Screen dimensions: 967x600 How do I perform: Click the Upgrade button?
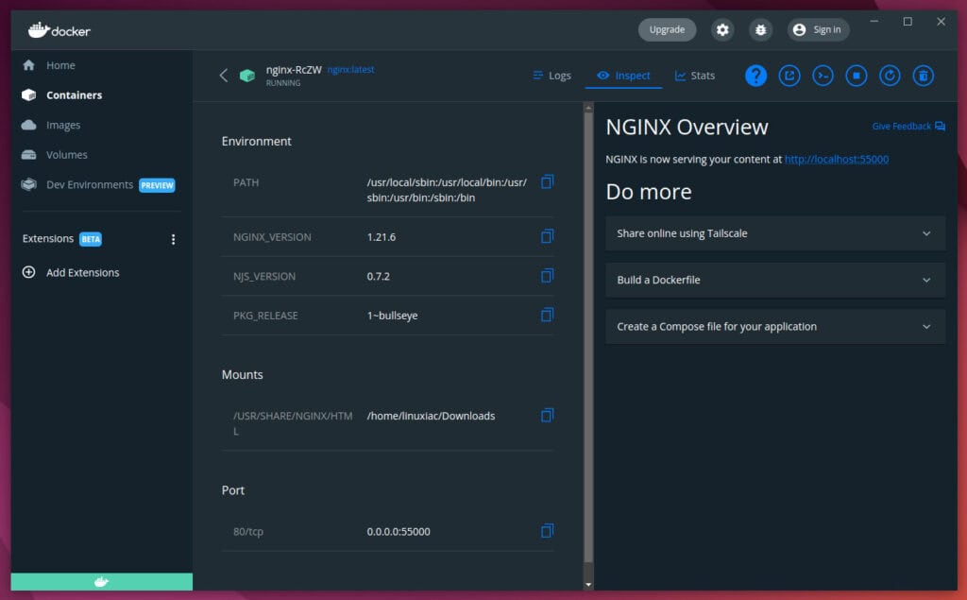[x=667, y=29]
